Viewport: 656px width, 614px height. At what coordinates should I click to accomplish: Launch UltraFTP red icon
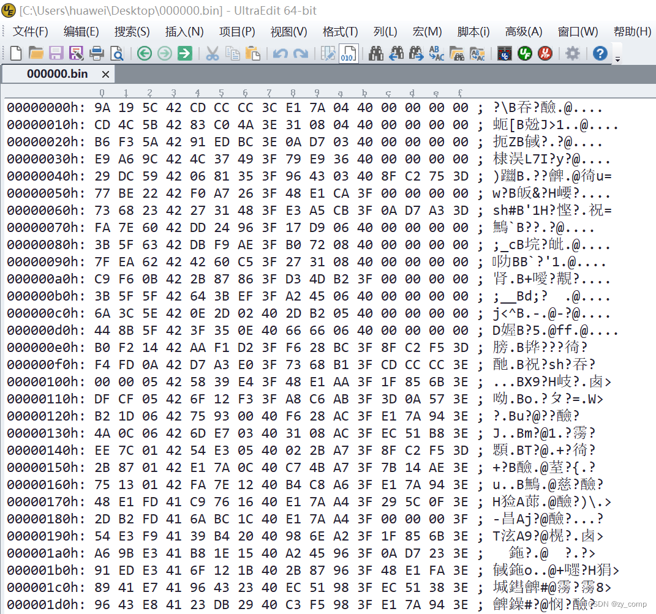pyautogui.click(x=545, y=53)
